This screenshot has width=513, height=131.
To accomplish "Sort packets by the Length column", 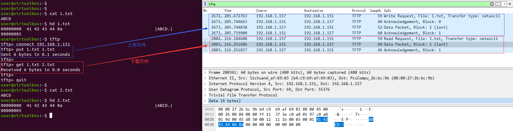I will click(376, 10).
